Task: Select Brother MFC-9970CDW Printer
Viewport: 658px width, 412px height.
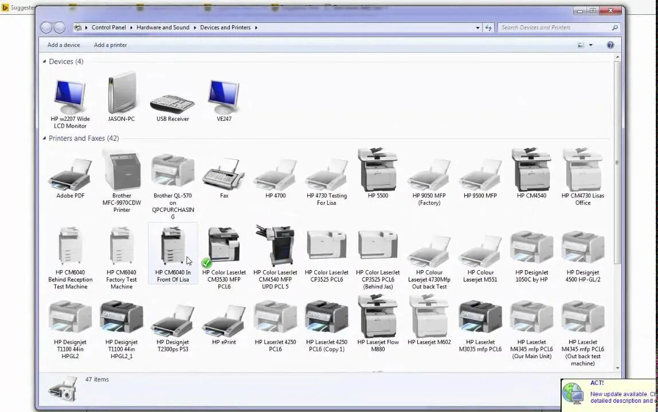Action: pyautogui.click(x=122, y=181)
